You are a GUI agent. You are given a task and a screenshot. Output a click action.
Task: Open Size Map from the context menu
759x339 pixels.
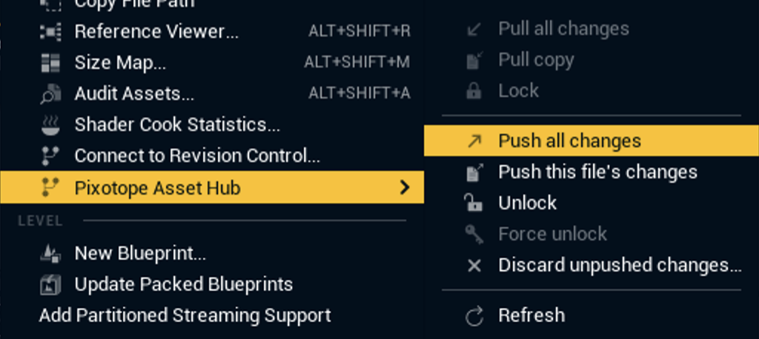pyautogui.click(x=120, y=63)
